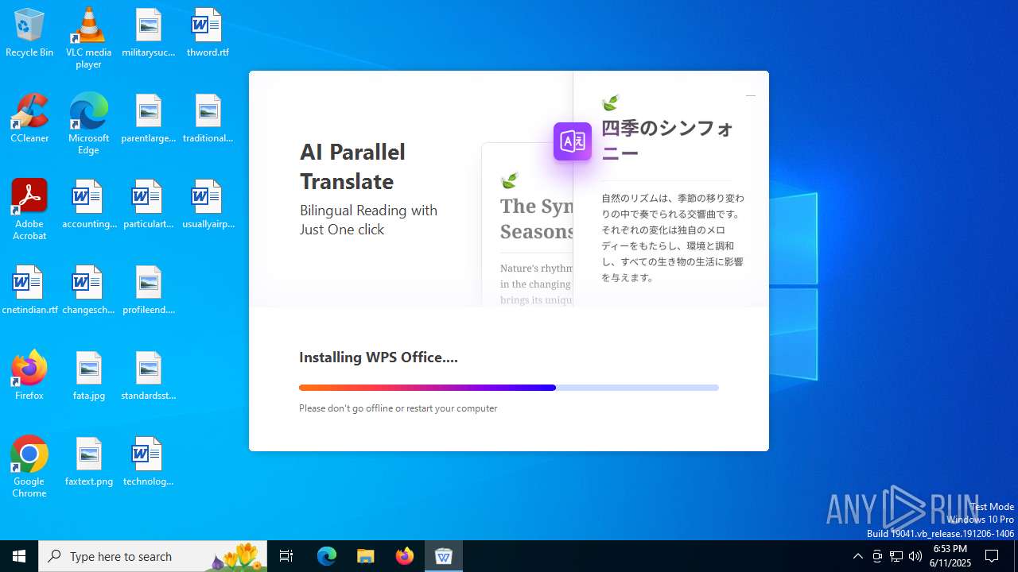Image resolution: width=1018 pixels, height=572 pixels.
Task: Click 'Please don't go offline' notice
Action: click(398, 408)
